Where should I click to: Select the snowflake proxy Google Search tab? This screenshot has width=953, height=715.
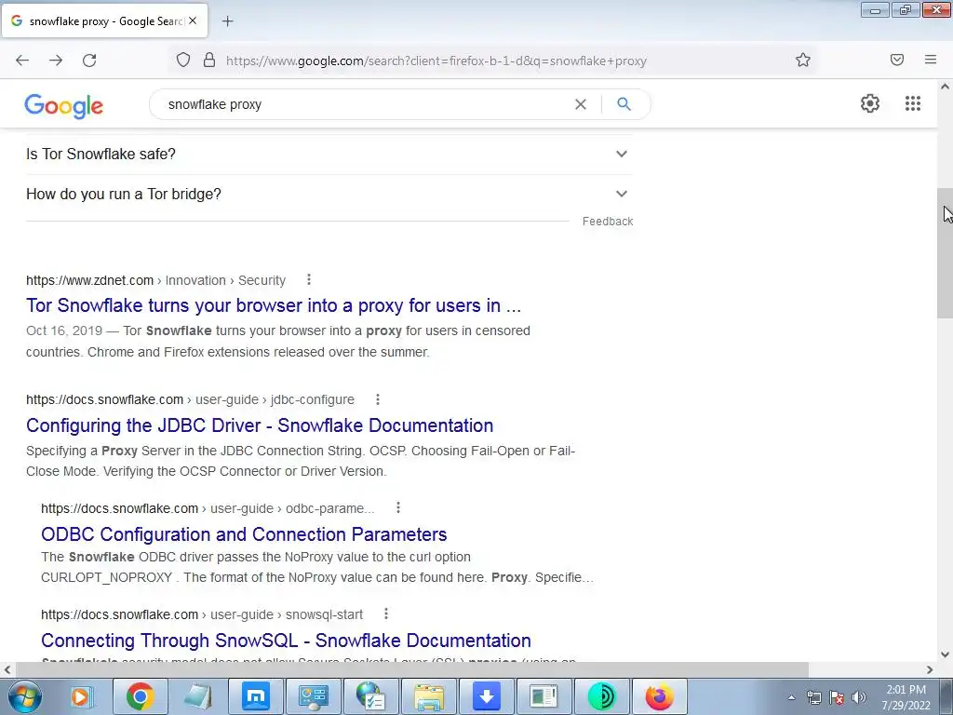pyautogui.click(x=104, y=20)
